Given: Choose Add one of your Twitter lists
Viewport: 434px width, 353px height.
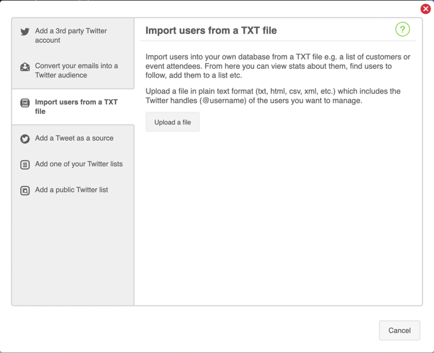Looking at the screenshot, I should 73,164.
